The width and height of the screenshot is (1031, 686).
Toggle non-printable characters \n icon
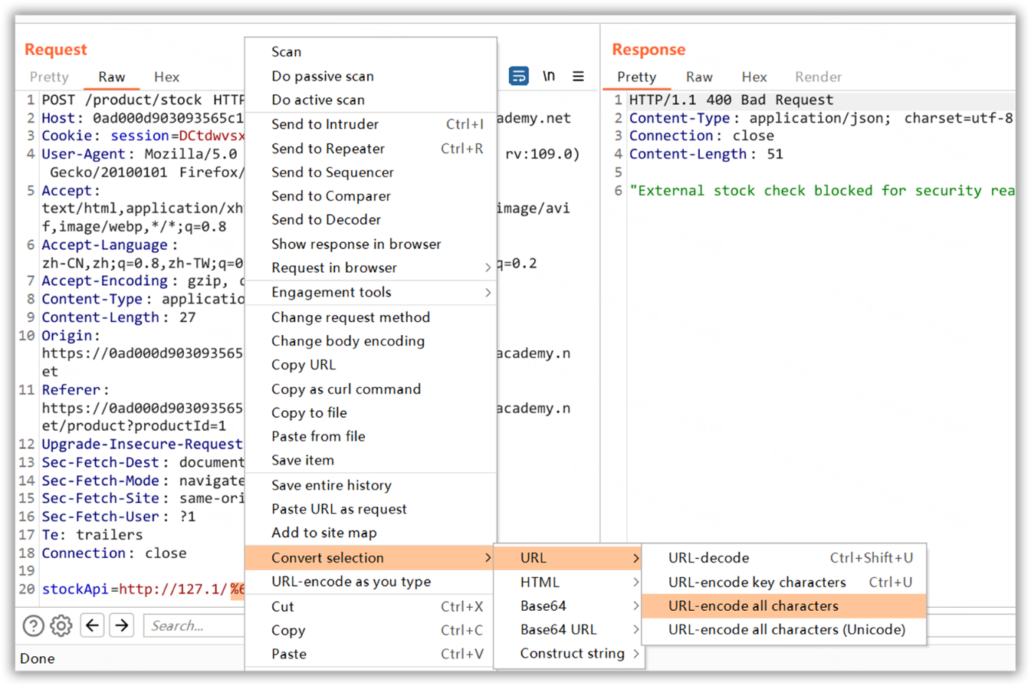click(x=549, y=77)
